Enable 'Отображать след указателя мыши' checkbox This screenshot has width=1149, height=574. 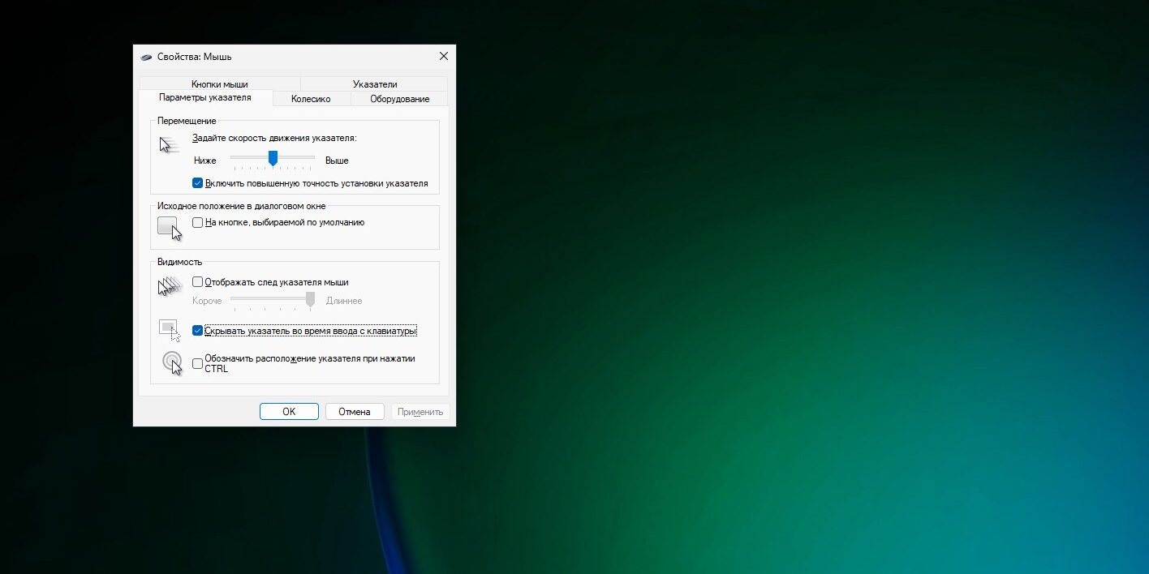197,282
